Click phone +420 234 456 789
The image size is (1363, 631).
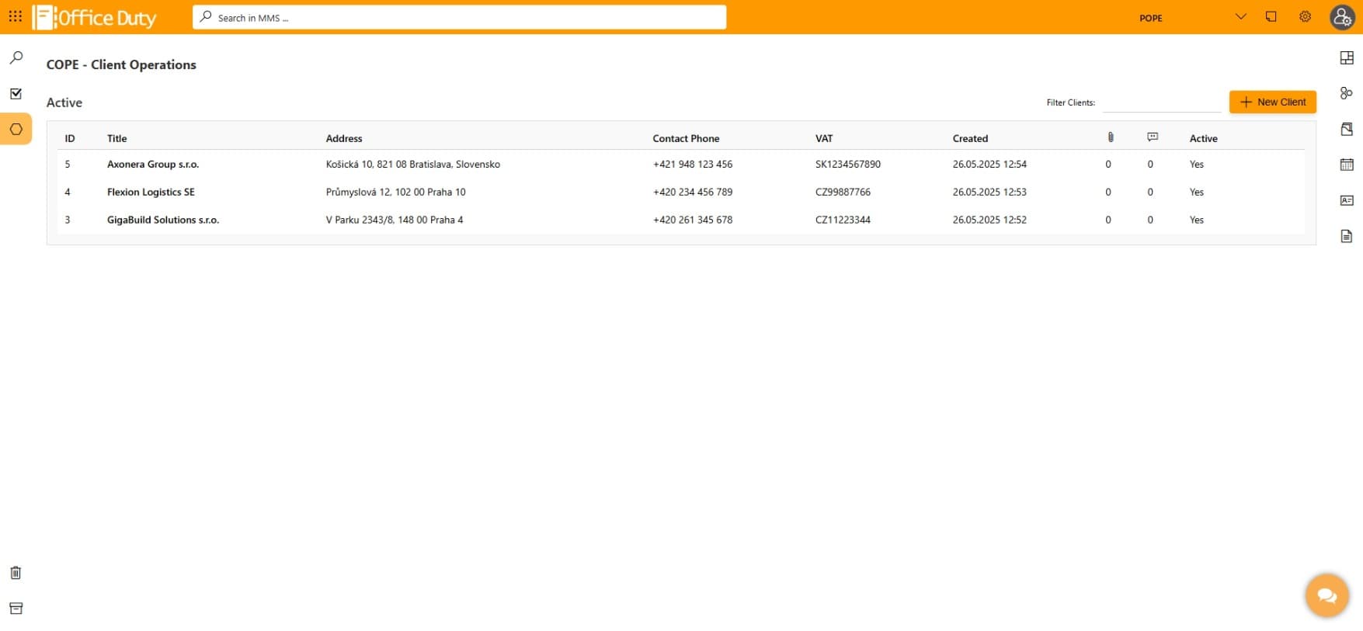pos(693,192)
